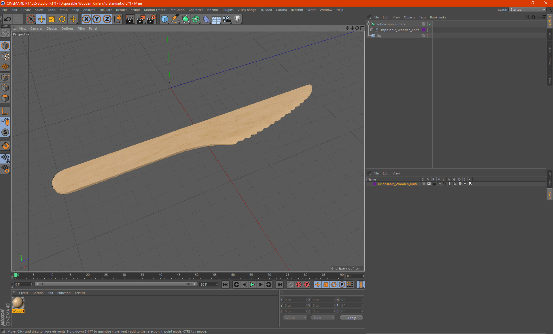Screen dimensions: 553x334
Task: Toggle the Y axis lock
Action: pyautogui.click(x=97, y=19)
